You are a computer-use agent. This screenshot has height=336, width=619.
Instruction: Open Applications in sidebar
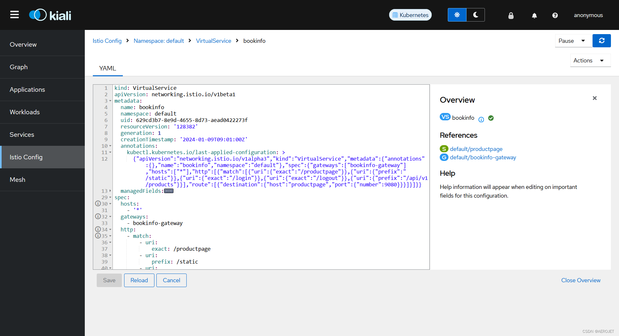tap(42, 89)
